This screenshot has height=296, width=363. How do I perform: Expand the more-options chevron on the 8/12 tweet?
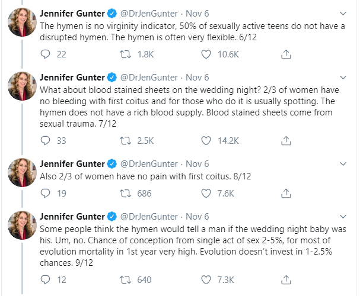343,164
